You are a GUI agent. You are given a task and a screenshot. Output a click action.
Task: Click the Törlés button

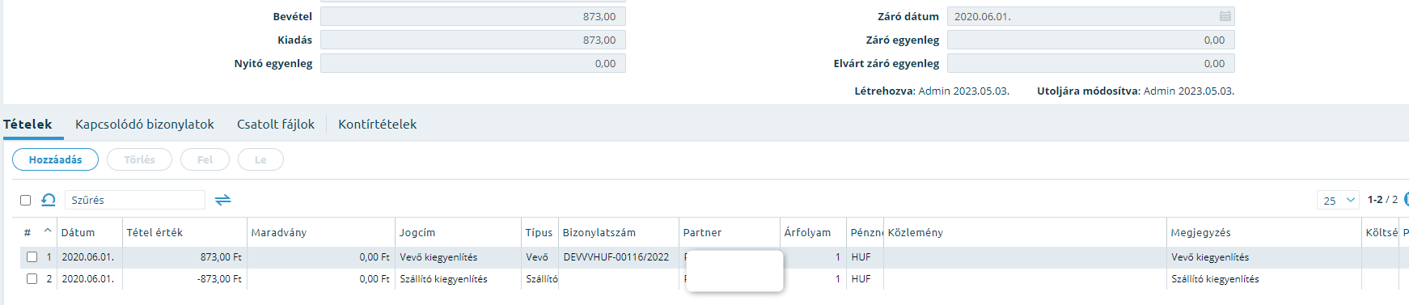click(139, 159)
